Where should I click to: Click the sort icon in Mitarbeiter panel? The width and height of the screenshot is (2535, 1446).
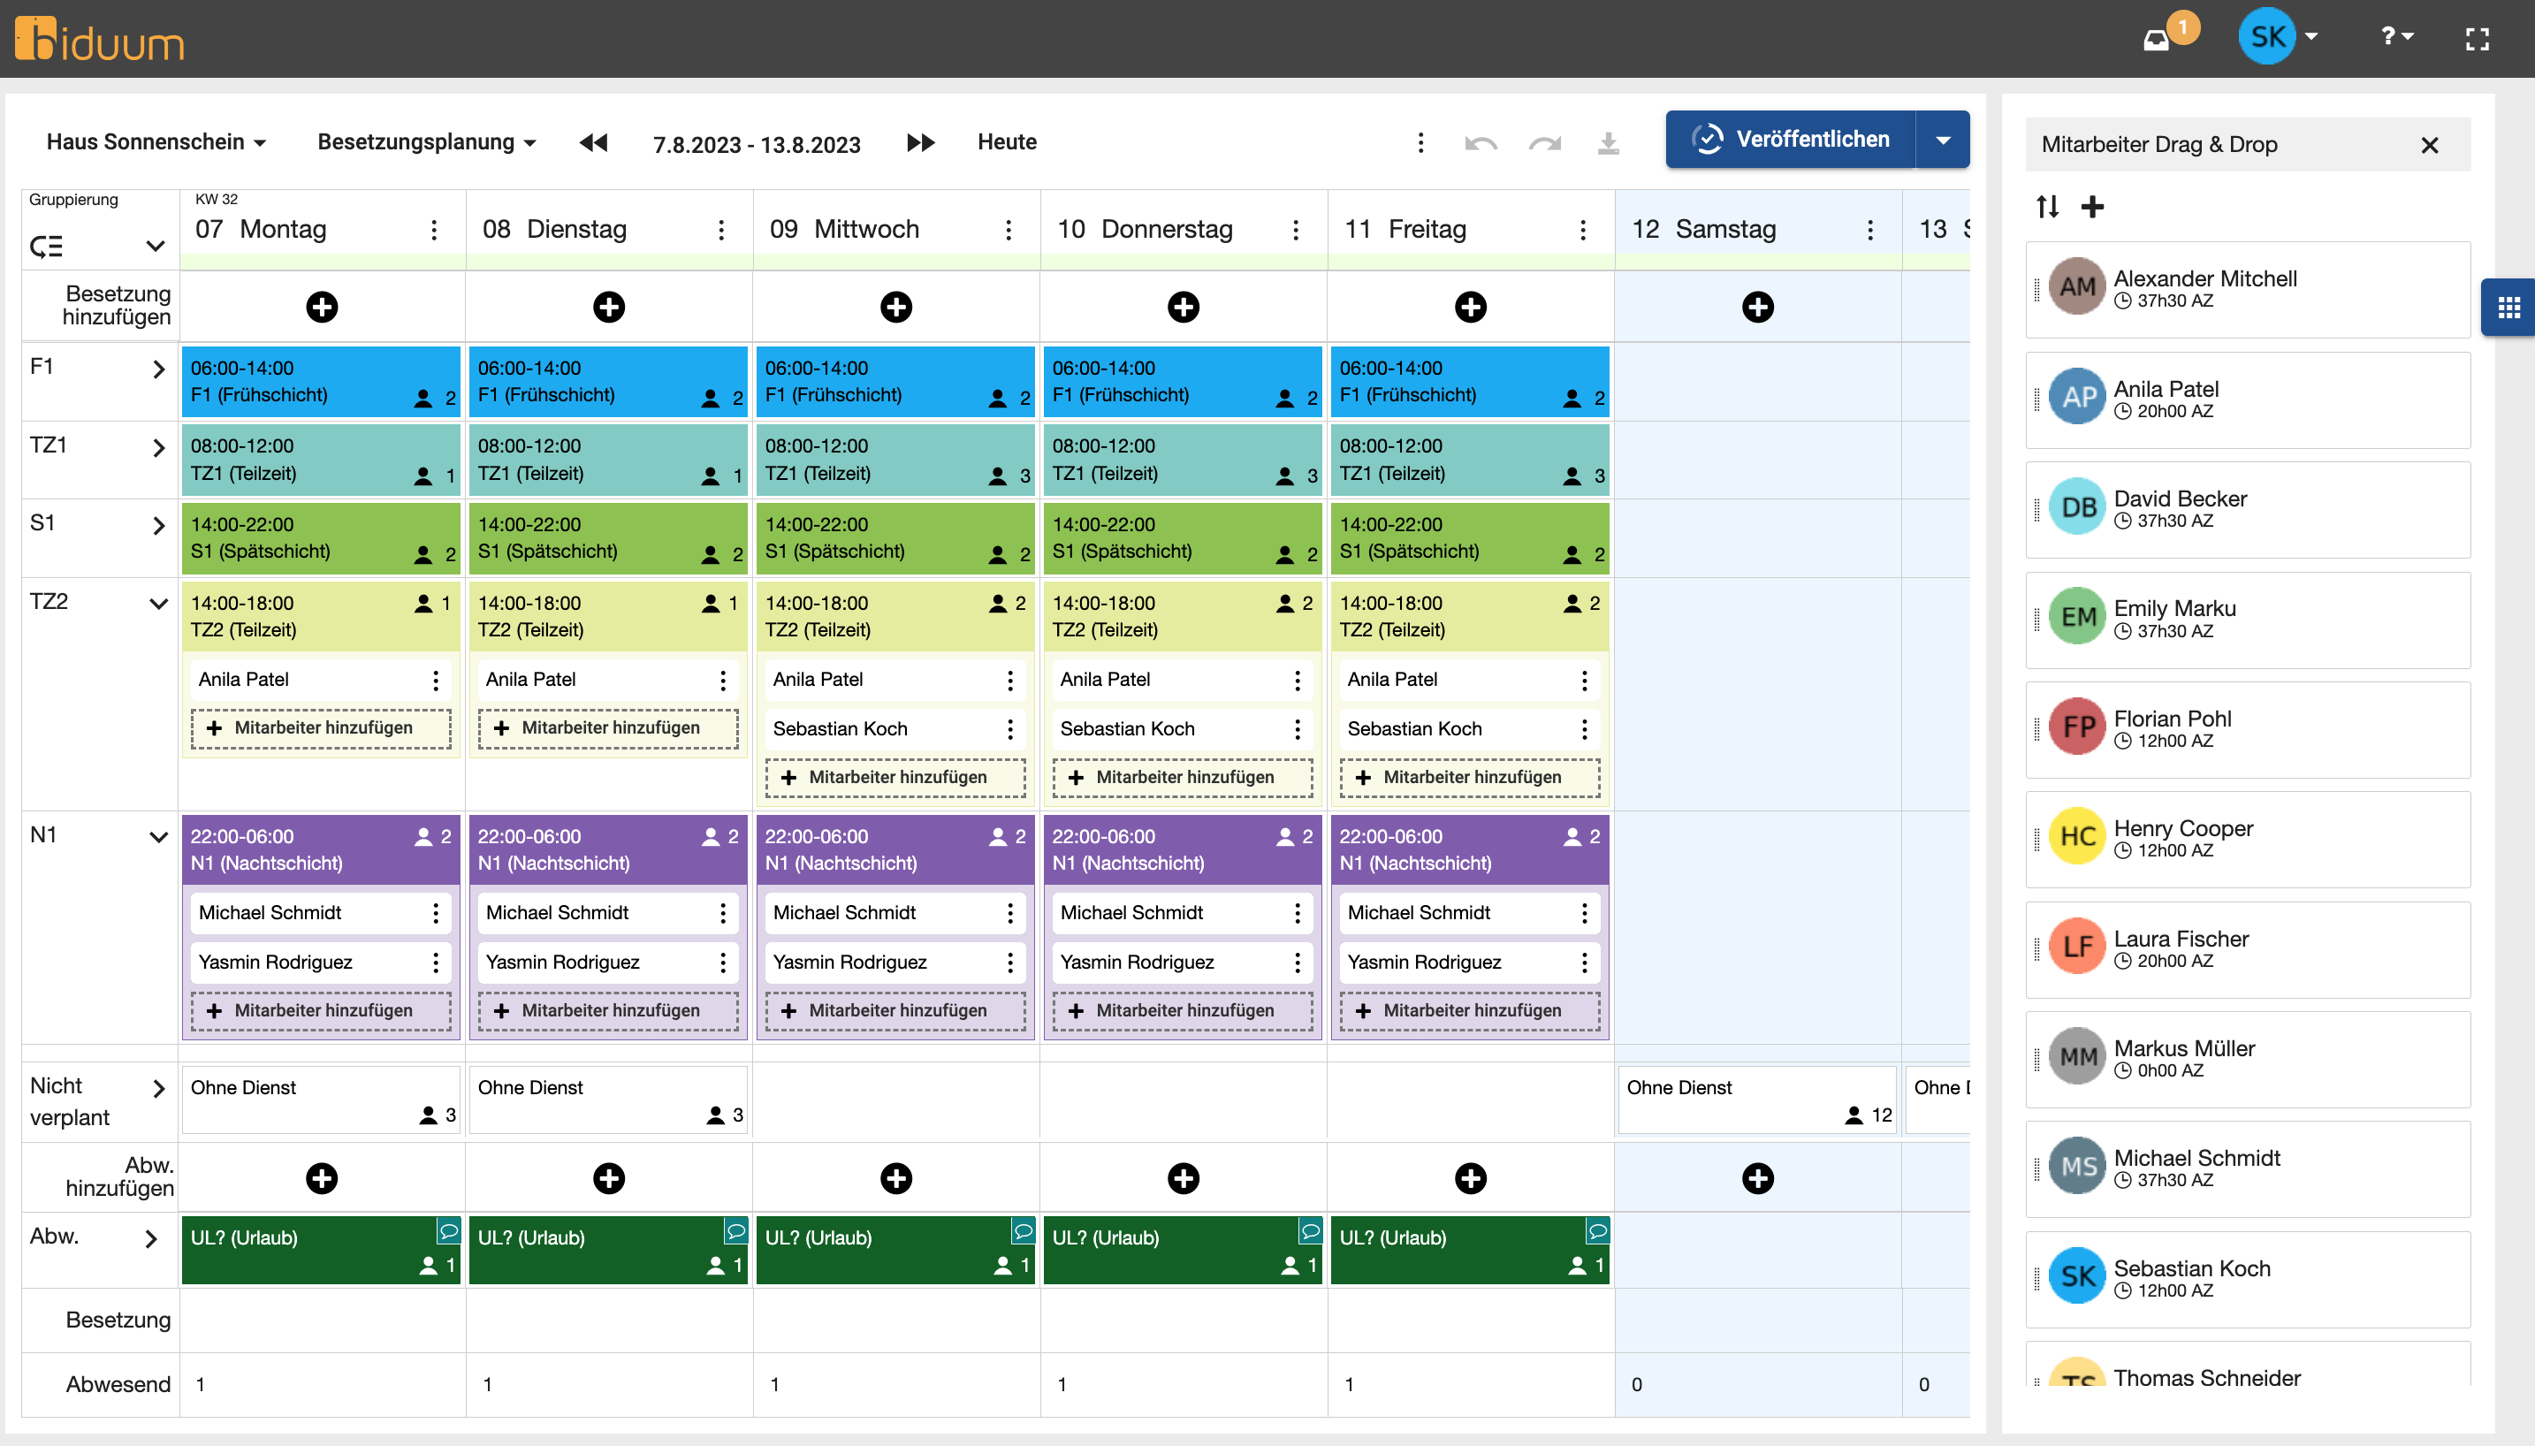pyautogui.click(x=2046, y=206)
